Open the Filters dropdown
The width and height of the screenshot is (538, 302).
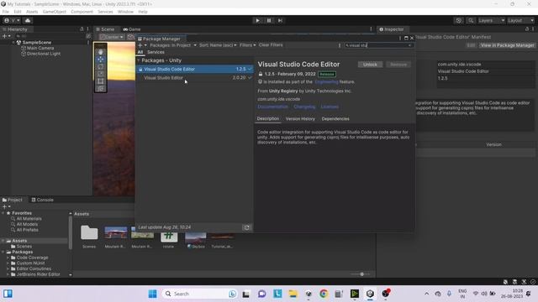[247, 45]
